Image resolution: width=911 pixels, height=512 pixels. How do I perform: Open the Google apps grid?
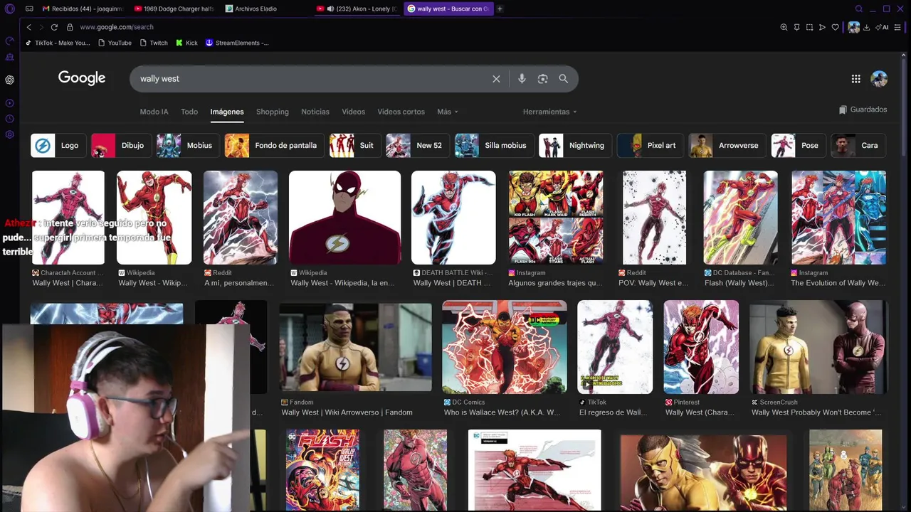pyautogui.click(x=855, y=79)
